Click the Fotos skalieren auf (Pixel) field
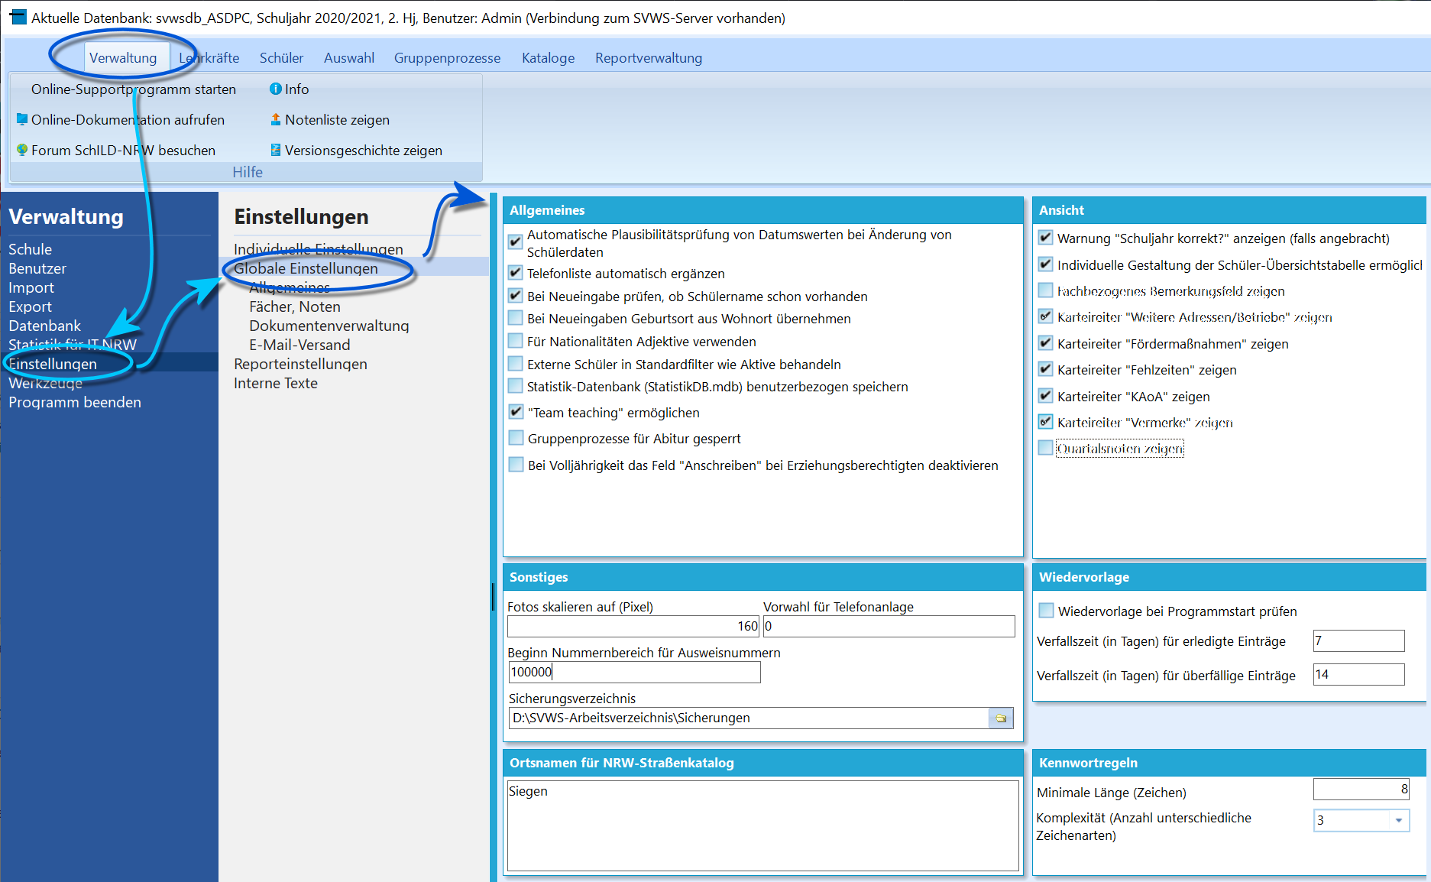This screenshot has width=1431, height=882. point(633,626)
